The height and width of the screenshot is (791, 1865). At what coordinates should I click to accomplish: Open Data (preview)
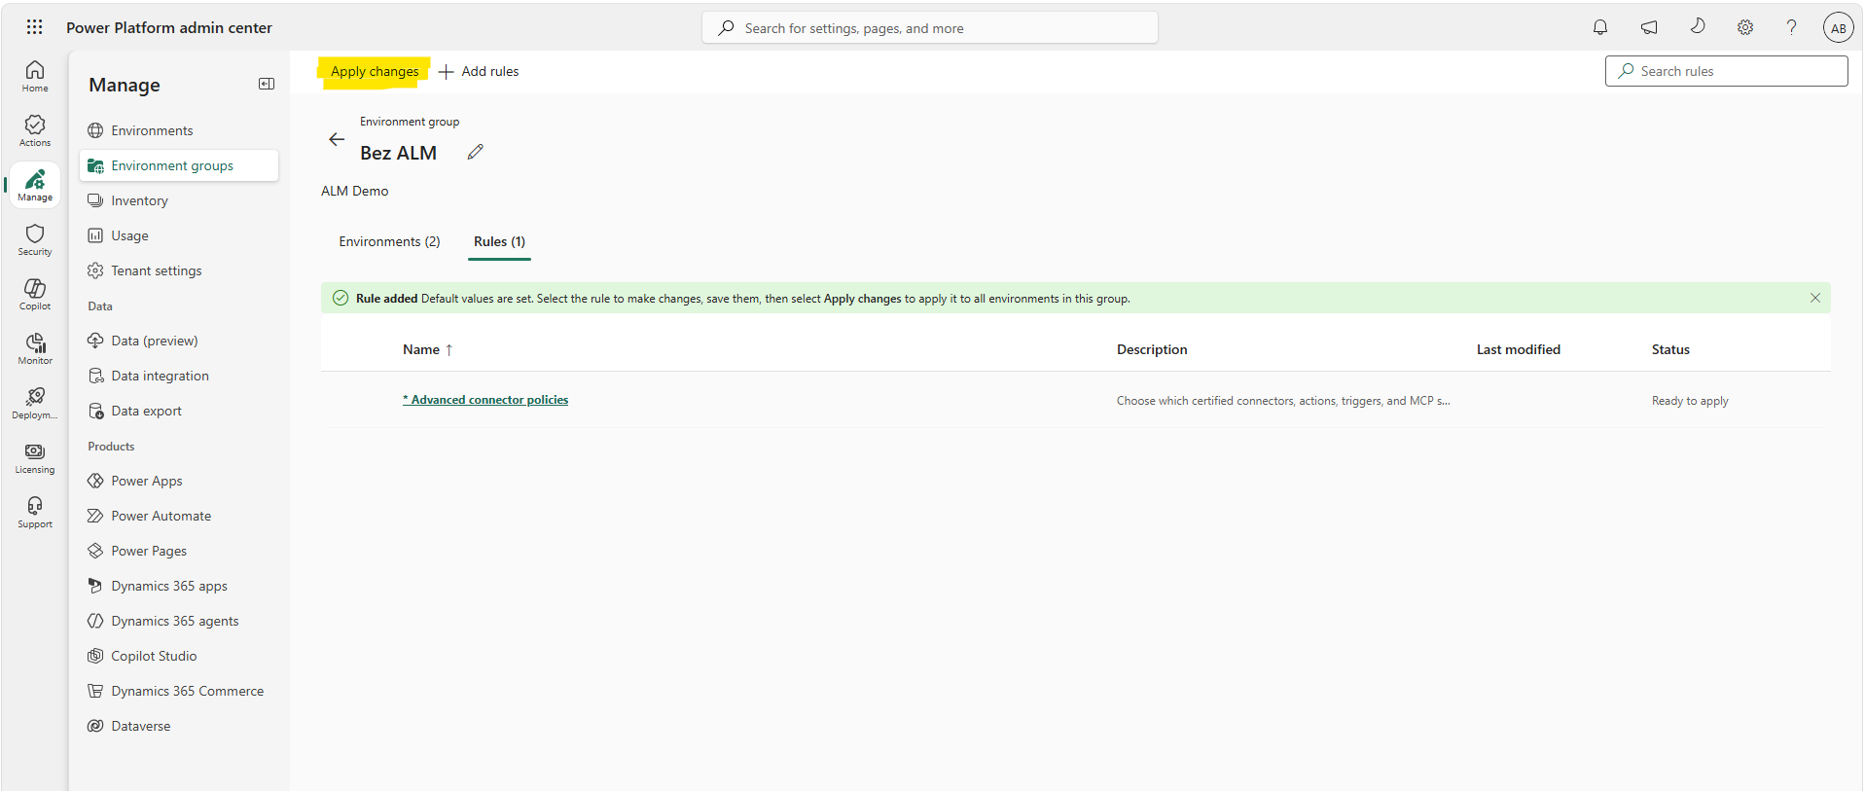click(179, 341)
